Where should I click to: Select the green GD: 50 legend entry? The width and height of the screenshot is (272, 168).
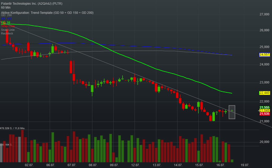click(5, 22)
